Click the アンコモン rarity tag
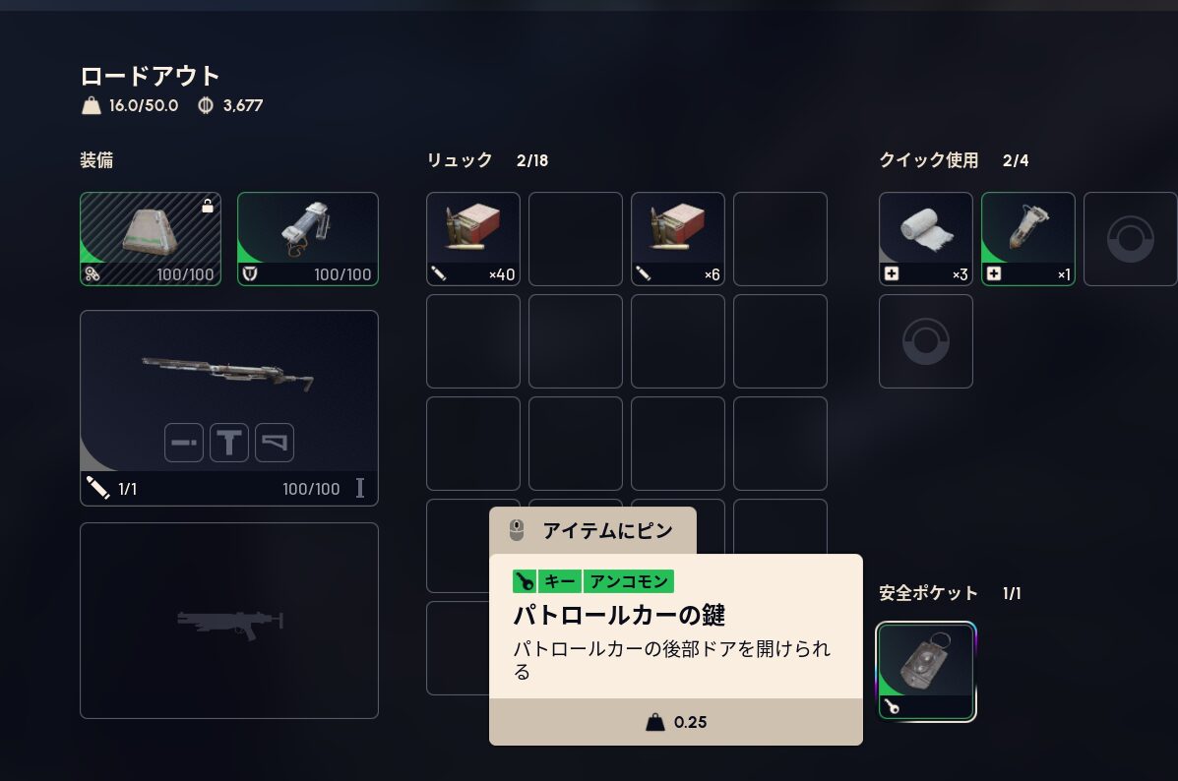Viewport: 1178px width, 781px height. pos(629,581)
